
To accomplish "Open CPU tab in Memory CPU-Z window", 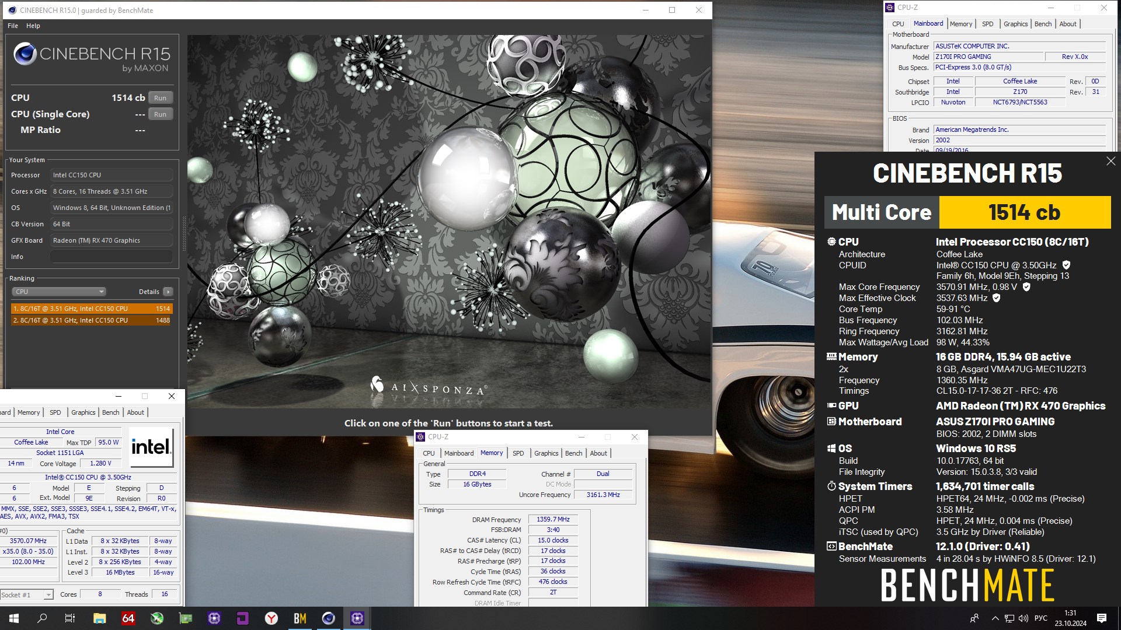I will tap(429, 453).
